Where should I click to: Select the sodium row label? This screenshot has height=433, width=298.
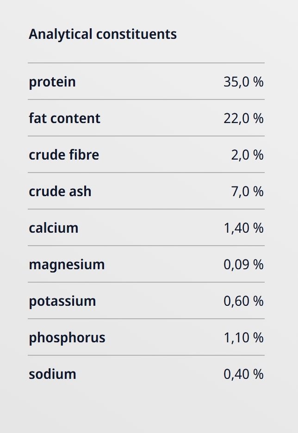52,374
